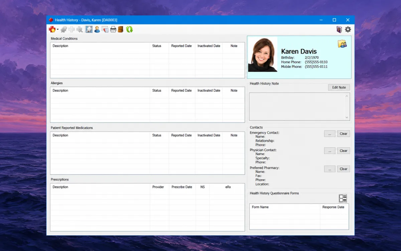Image resolution: width=401 pixels, height=251 pixels.
Task: Click the brown file cabinet toolbar icon
Action: tap(121, 29)
